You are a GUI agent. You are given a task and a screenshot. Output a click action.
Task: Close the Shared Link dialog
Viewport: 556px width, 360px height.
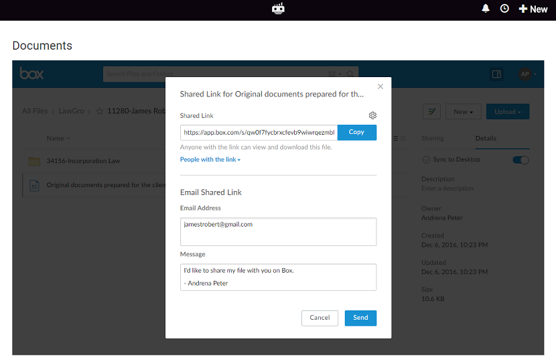click(380, 86)
